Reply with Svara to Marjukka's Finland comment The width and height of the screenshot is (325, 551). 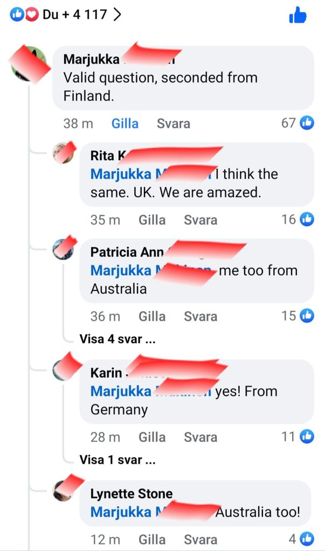[174, 124]
